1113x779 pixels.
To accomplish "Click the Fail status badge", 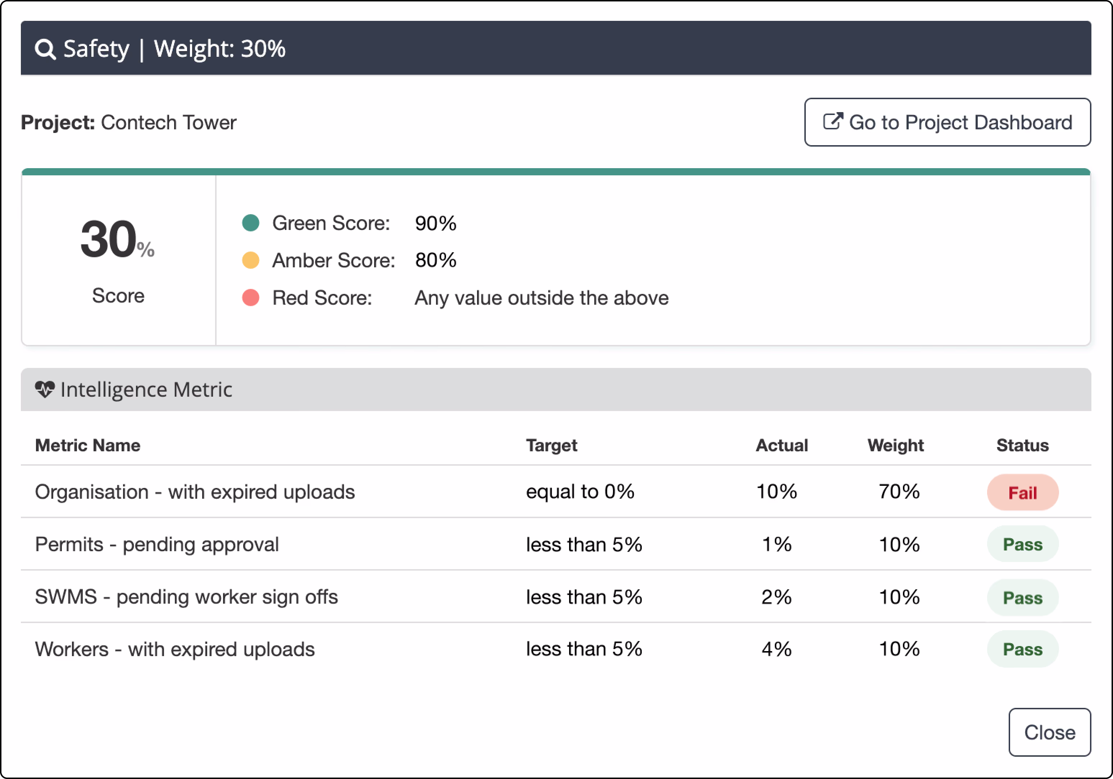I will pyautogui.click(x=1022, y=492).
